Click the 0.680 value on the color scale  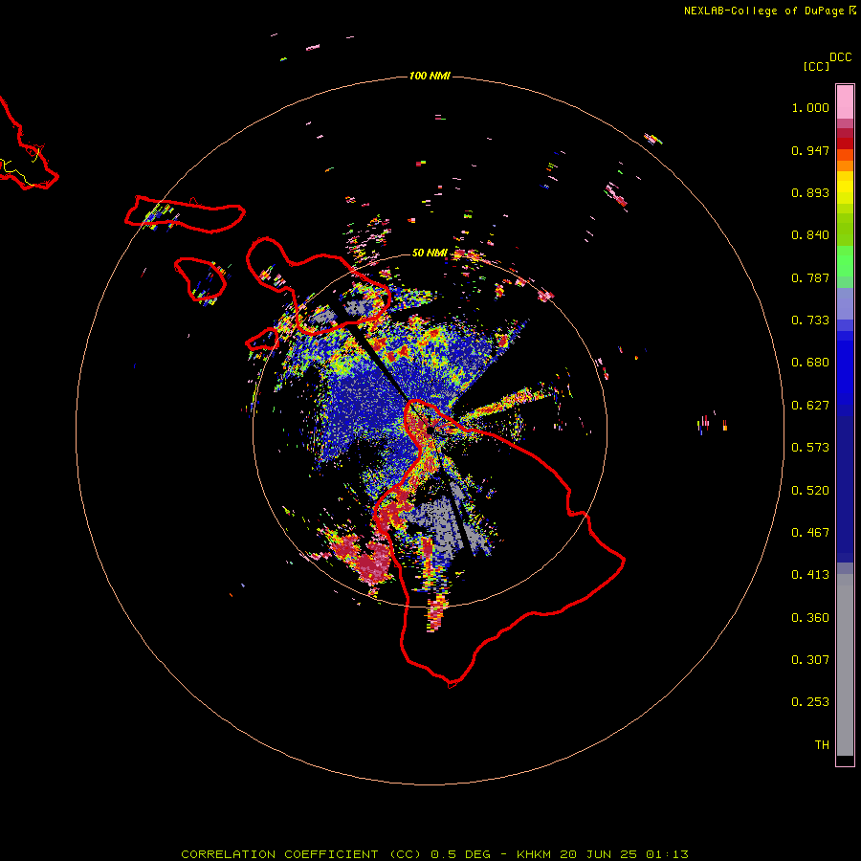[x=810, y=363]
